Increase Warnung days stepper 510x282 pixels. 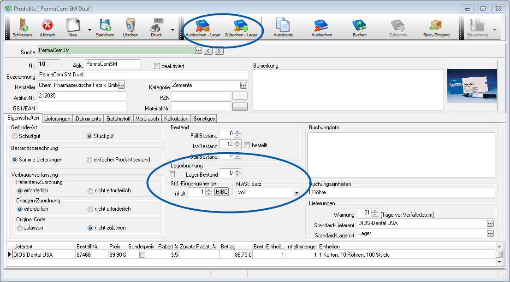375,211
